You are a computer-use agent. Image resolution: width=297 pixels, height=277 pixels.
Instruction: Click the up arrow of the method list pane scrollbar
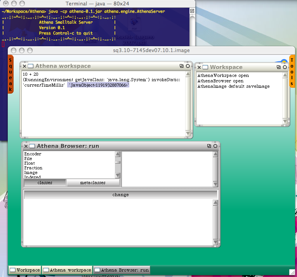(215, 154)
